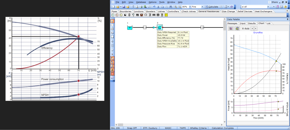Copy selection using the copy icon
This screenshot has height=130, width=290.
click(x=162, y=7)
